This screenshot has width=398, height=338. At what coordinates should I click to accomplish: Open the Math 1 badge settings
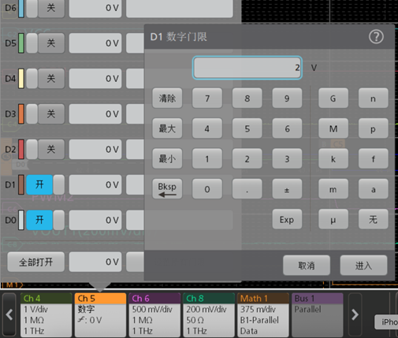263,314
